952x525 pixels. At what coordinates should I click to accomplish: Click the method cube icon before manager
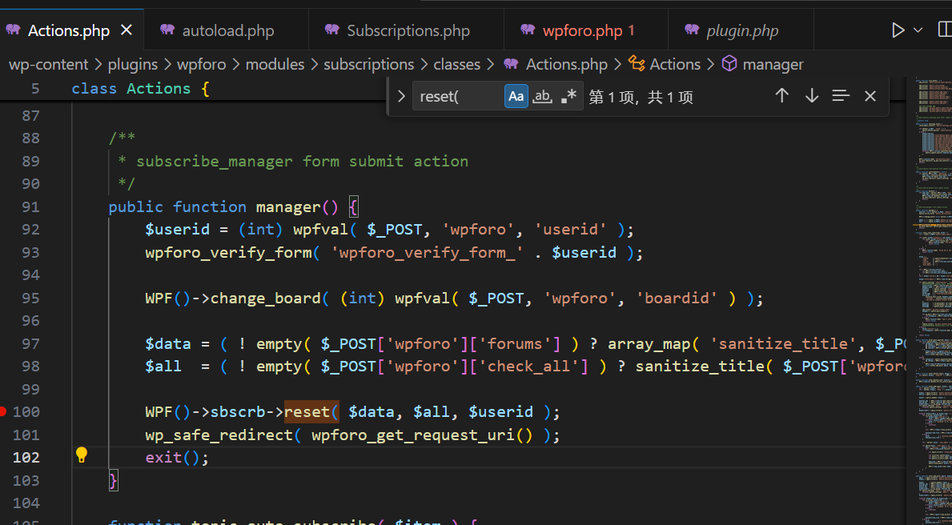(x=729, y=64)
